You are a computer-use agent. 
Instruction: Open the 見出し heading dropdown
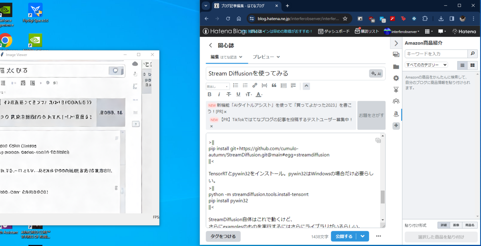click(x=217, y=86)
